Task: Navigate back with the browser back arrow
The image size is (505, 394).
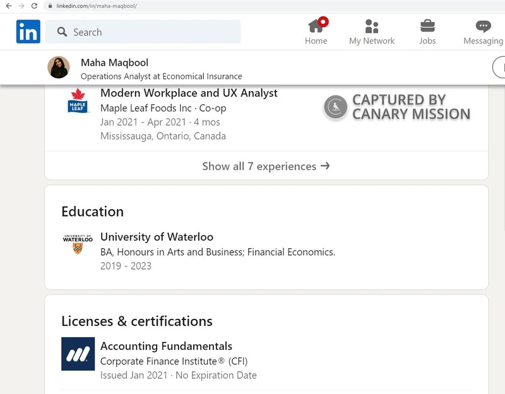Action: tap(9, 6)
